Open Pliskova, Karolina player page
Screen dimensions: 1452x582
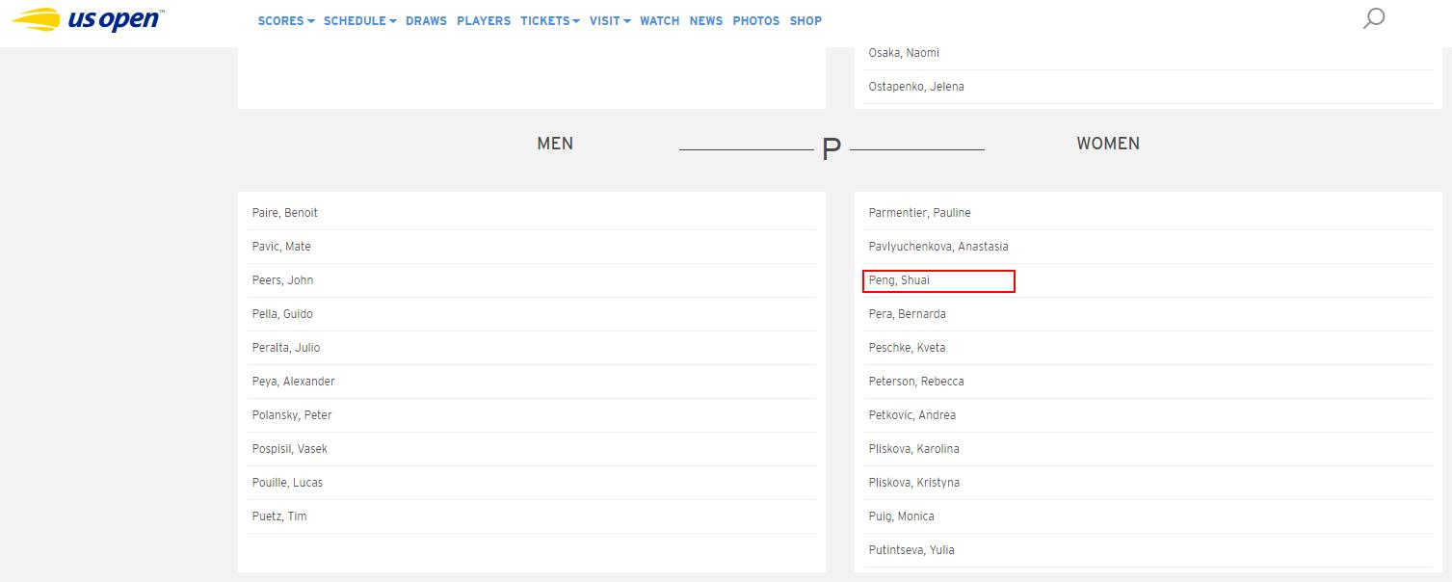[913, 449]
